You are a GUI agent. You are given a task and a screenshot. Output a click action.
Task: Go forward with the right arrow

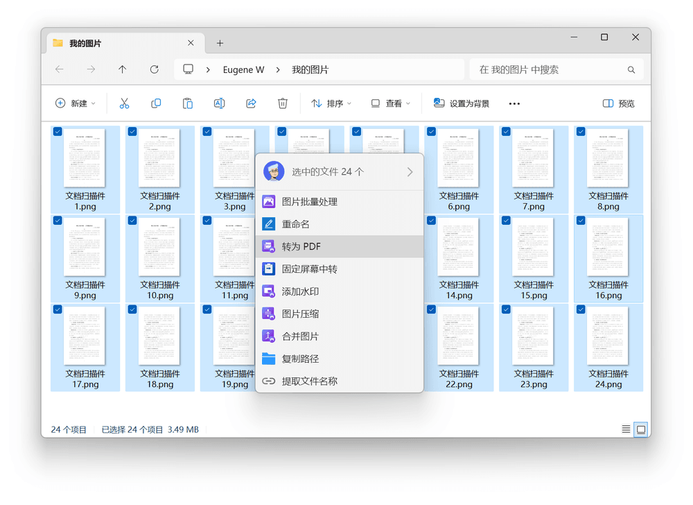[x=91, y=69]
